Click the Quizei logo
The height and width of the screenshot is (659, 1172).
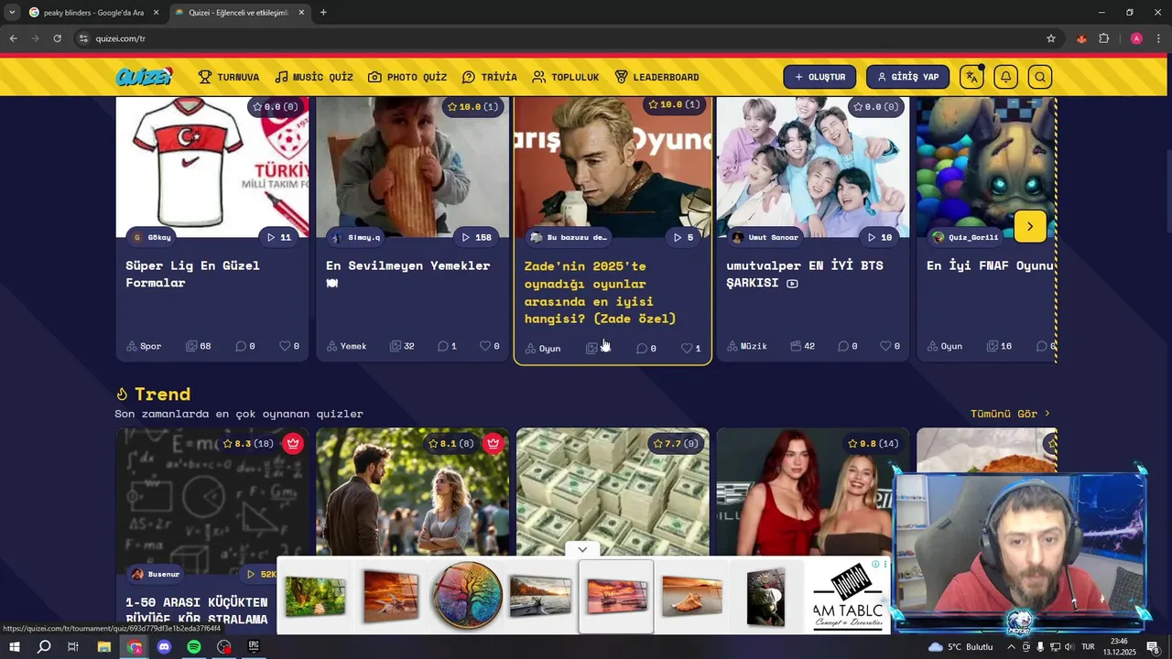[144, 77]
